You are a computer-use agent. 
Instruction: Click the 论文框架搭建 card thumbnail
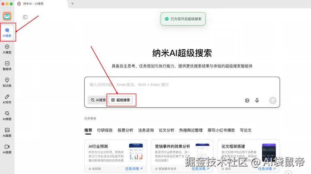pyautogui.click(x=269, y=152)
